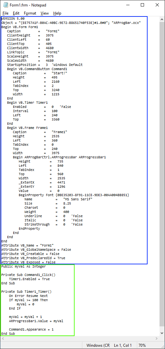Image resolution: width=165 pixels, height=349 pixels.
Task: Open the View menu
Action: click(45, 13)
